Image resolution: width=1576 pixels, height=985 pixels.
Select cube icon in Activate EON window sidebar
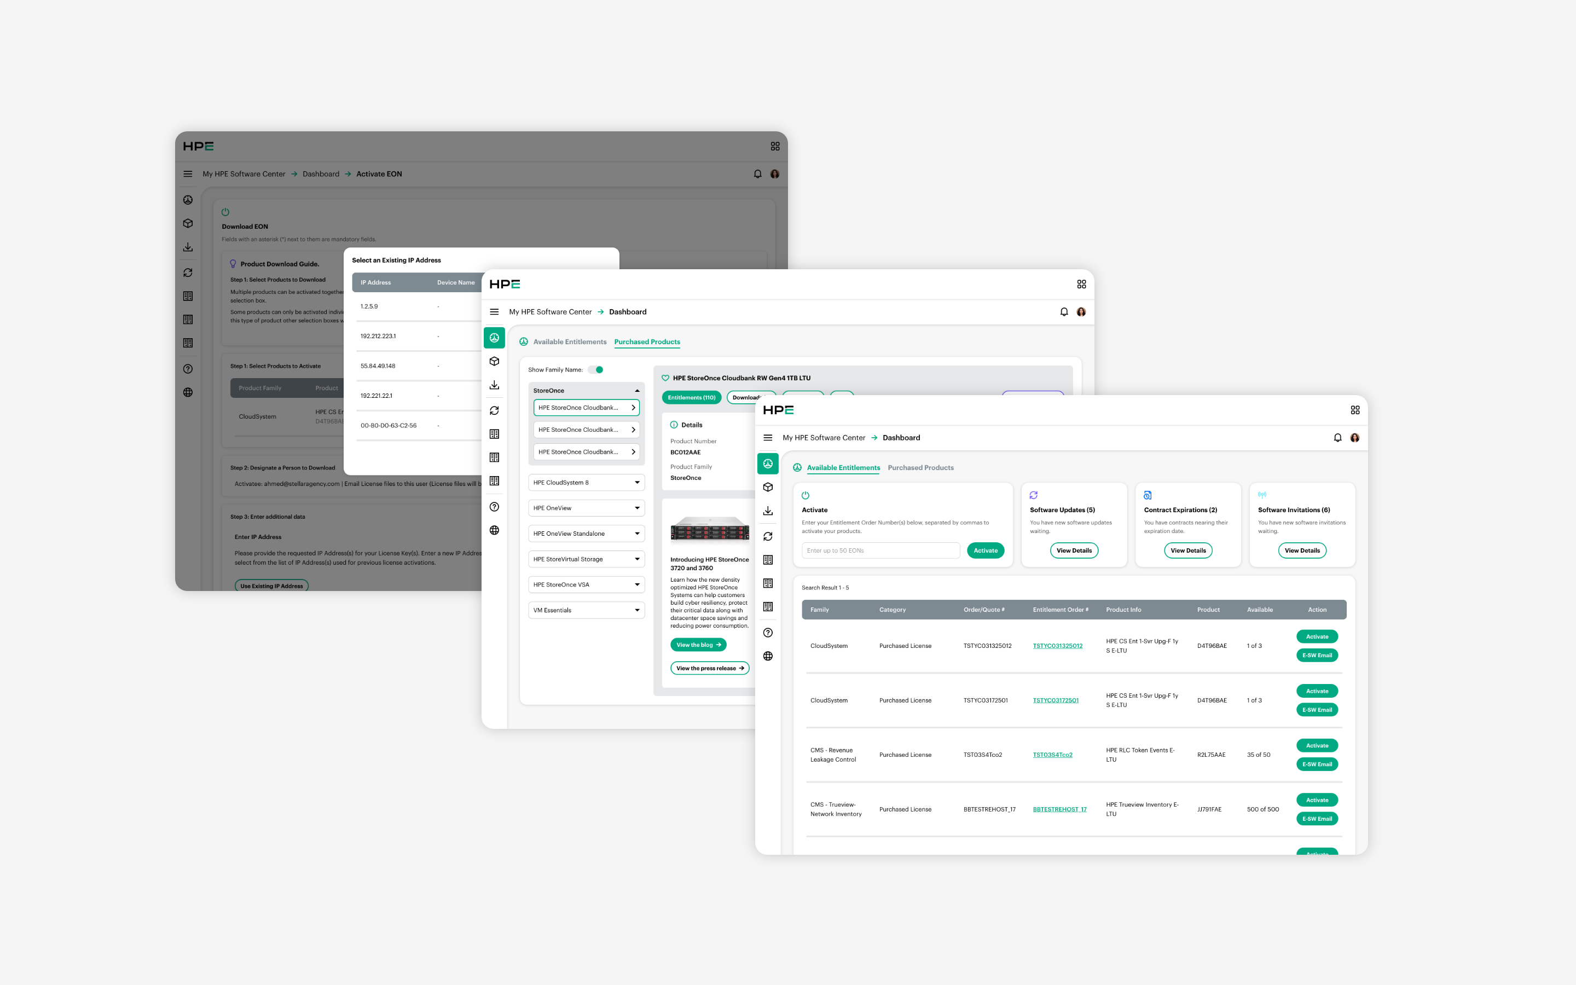coord(188,223)
